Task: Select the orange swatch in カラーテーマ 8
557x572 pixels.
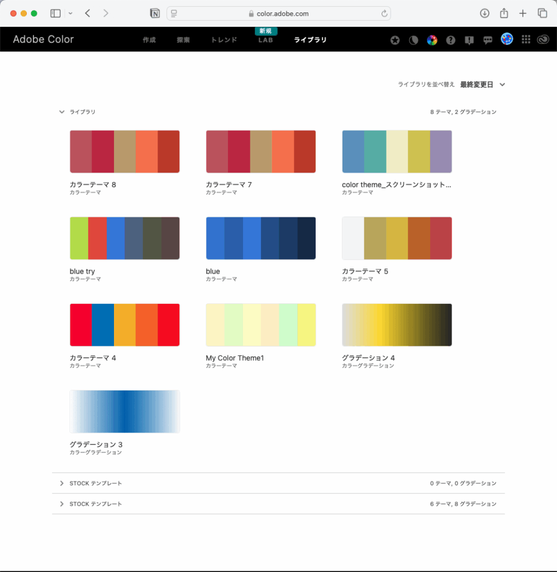Action: click(x=146, y=151)
